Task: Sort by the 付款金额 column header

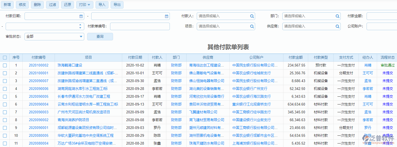Action: coord(296,58)
